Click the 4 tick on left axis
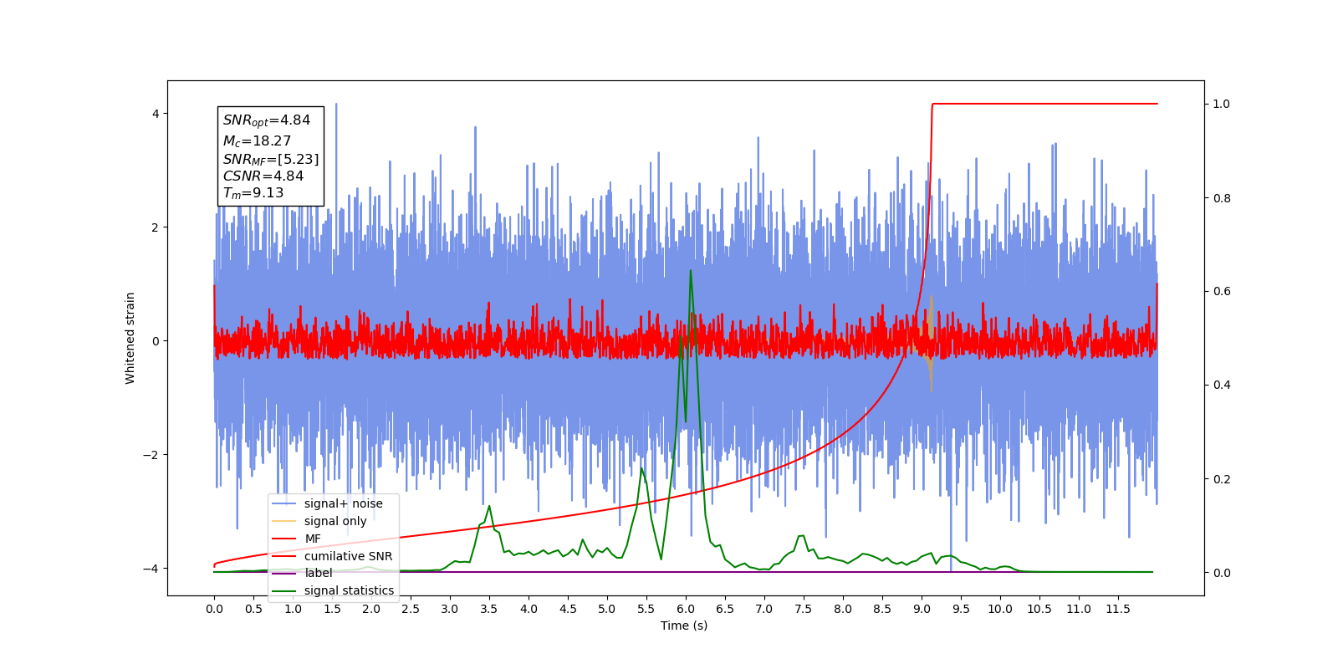The height and width of the screenshot is (669, 1338). click(156, 114)
